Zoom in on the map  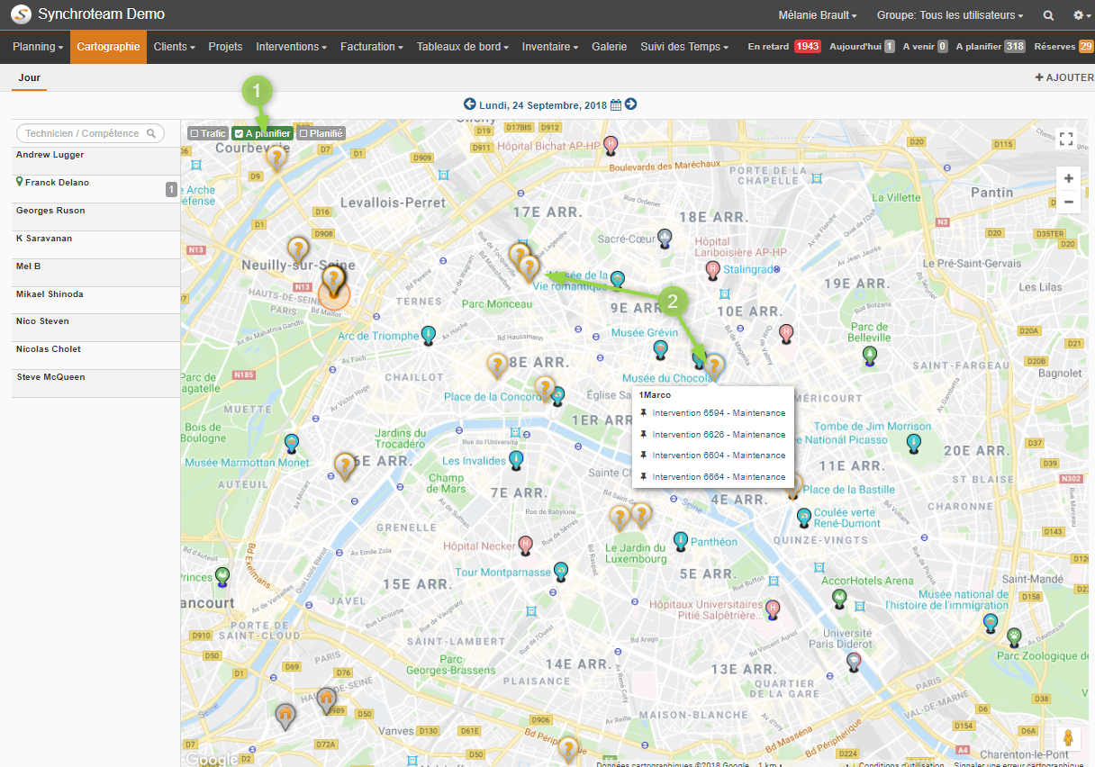pos(1068,178)
